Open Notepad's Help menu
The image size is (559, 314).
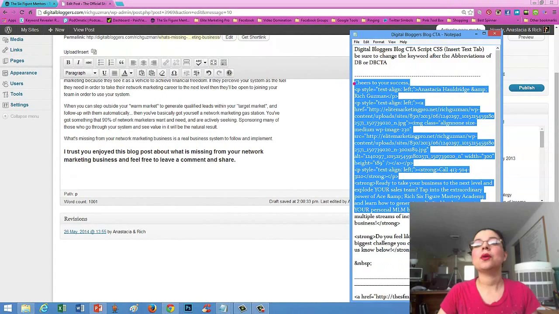tap(403, 42)
